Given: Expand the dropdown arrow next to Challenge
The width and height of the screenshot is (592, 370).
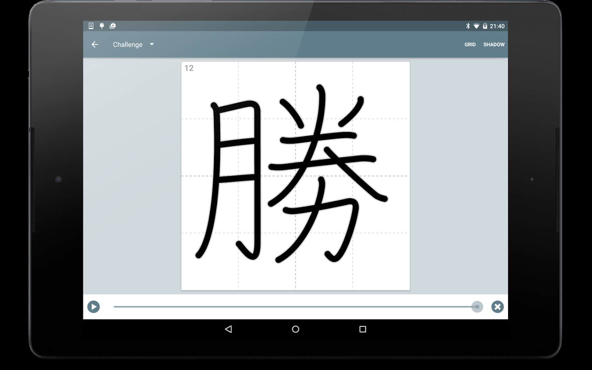Looking at the screenshot, I should pos(152,44).
